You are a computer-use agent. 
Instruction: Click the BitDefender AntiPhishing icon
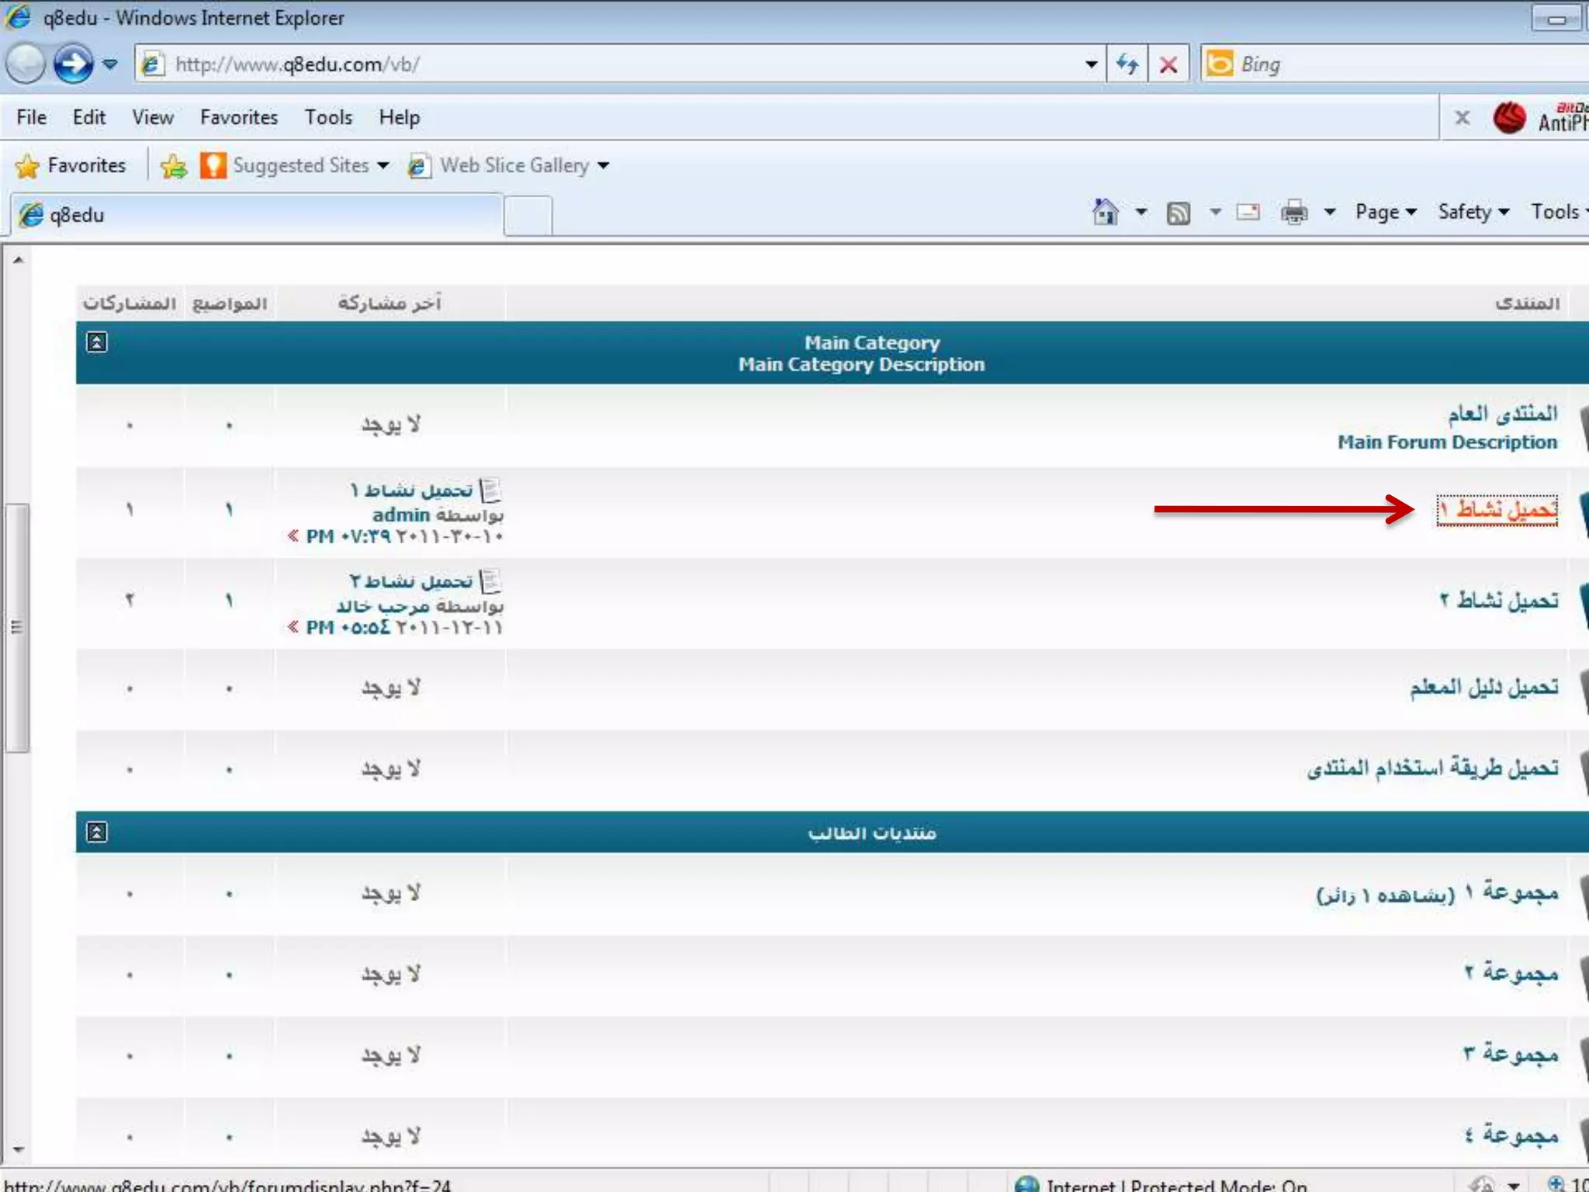tap(1509, 118)
